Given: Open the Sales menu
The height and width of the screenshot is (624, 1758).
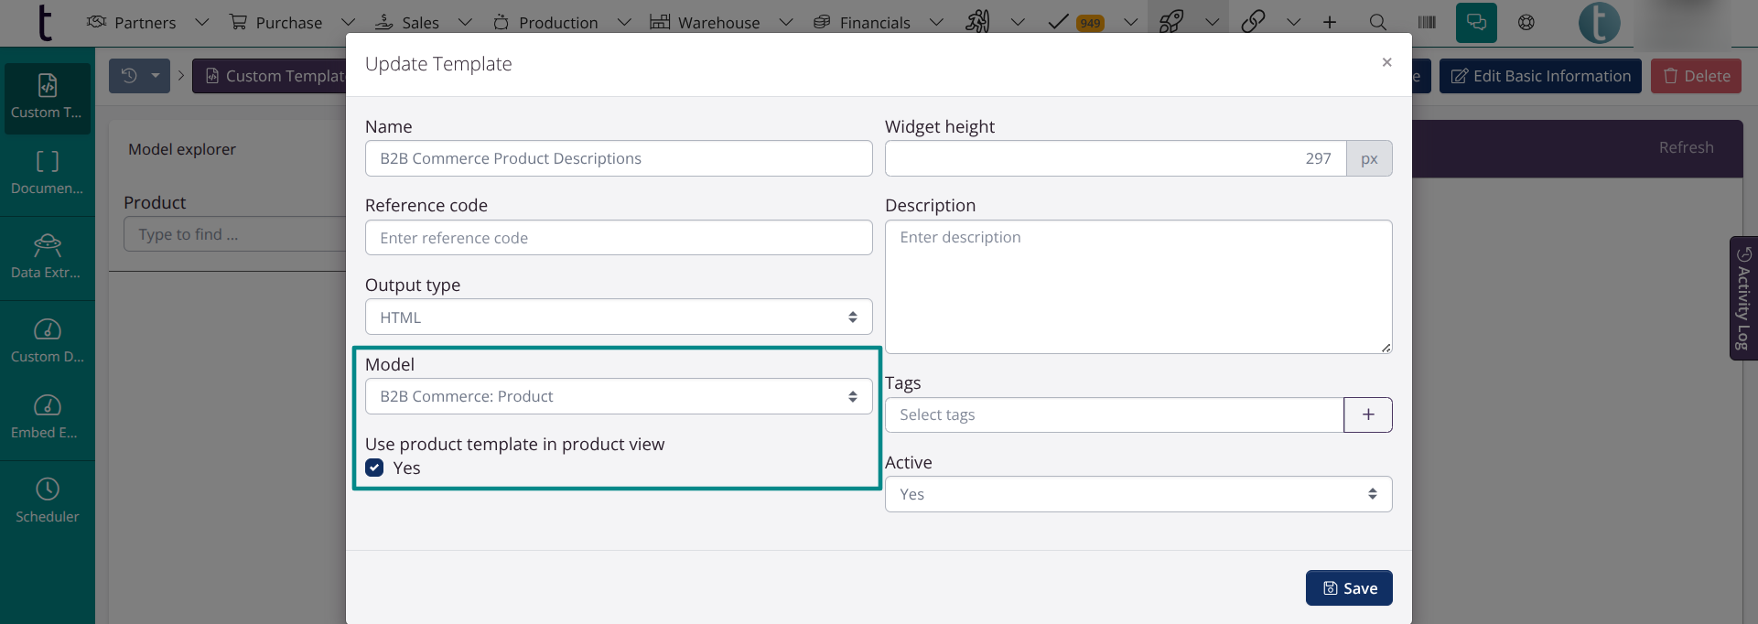Looking at the screenshot, I should point(407,22).
